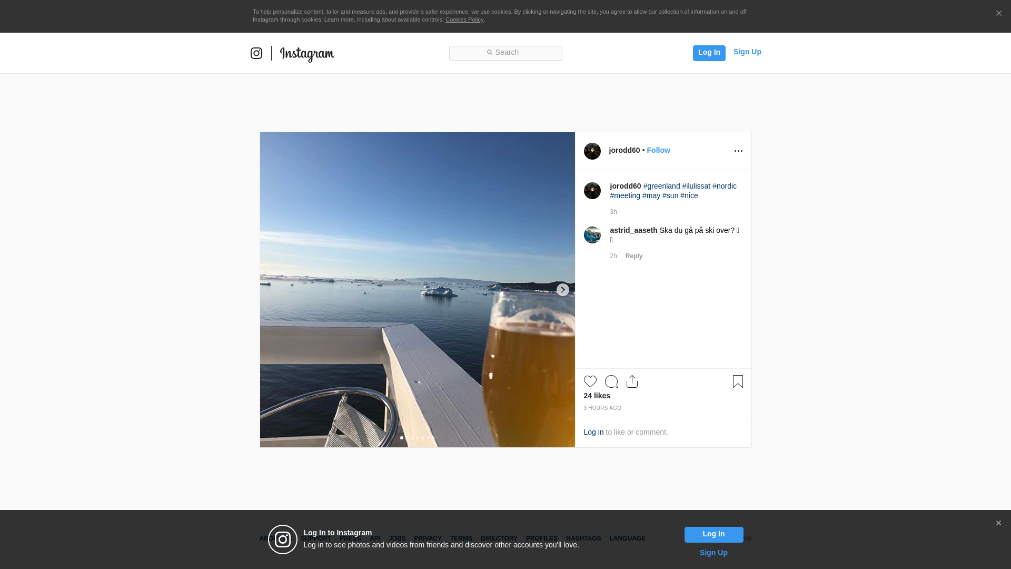
Task: Click the blue Log In header button
Action: point(709,53)
